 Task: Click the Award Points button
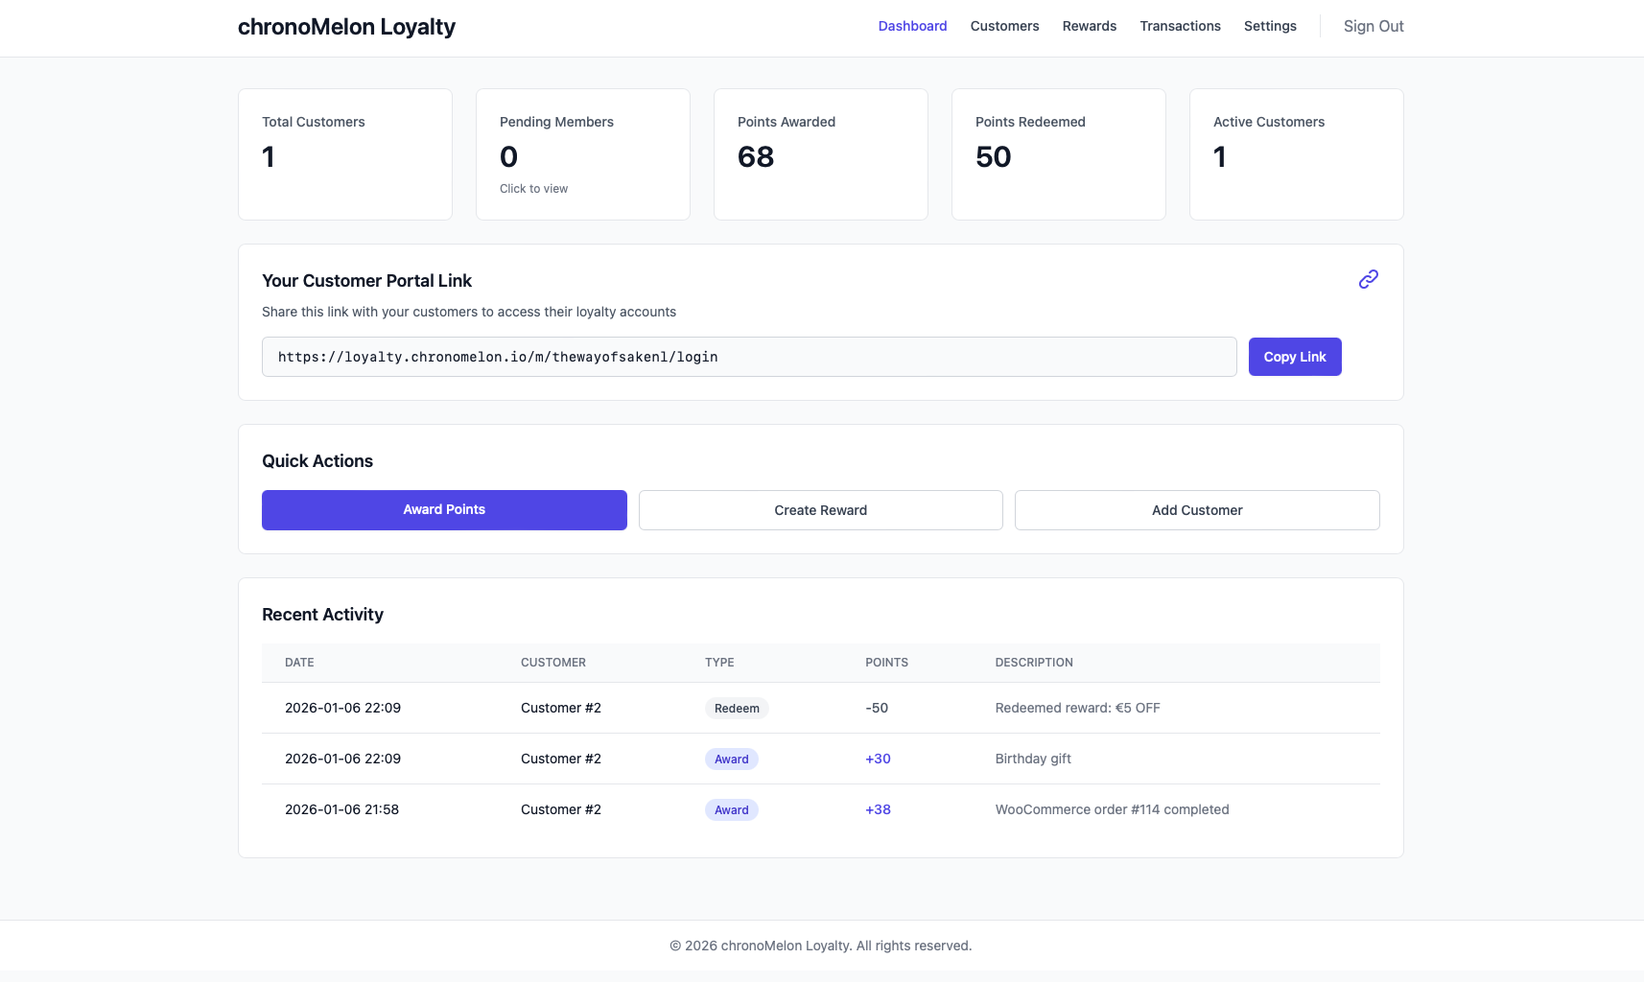click(444, 510)
